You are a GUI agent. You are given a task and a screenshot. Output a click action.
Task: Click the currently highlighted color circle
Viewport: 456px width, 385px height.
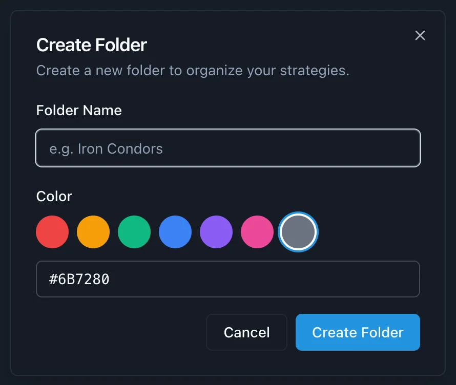(x=298, y=232)
